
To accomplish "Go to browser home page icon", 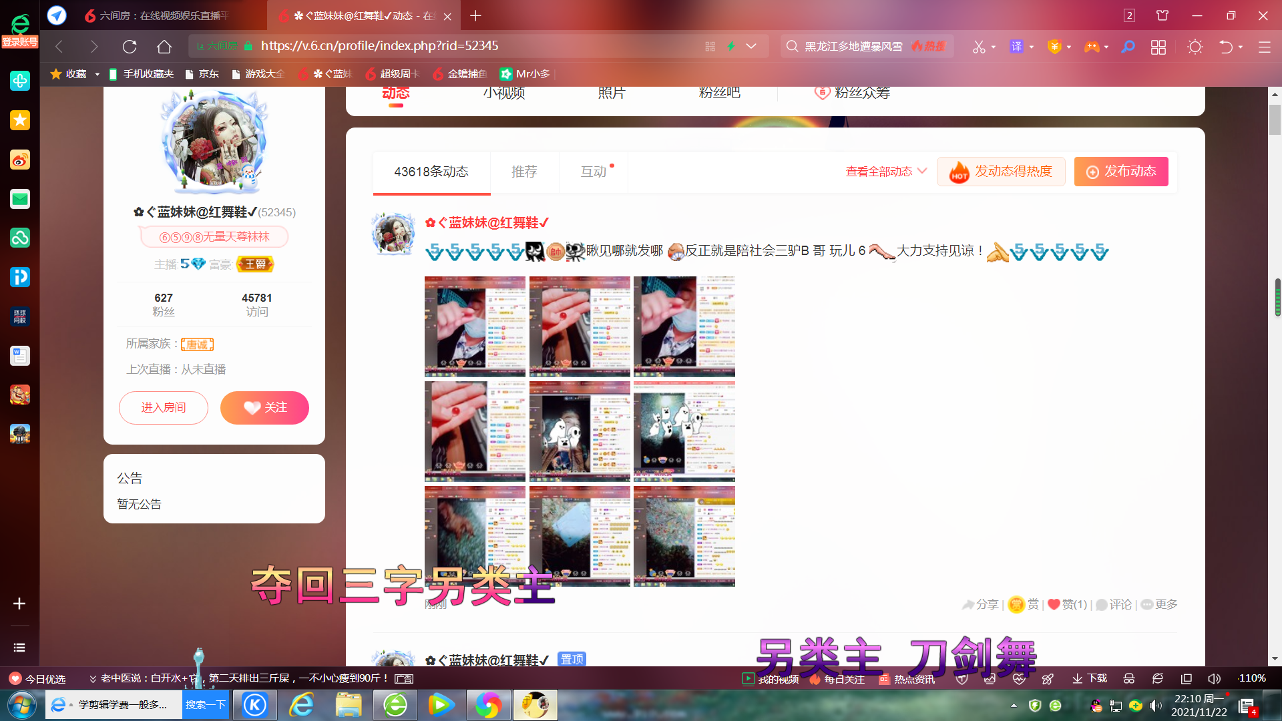I will (164, 46).
